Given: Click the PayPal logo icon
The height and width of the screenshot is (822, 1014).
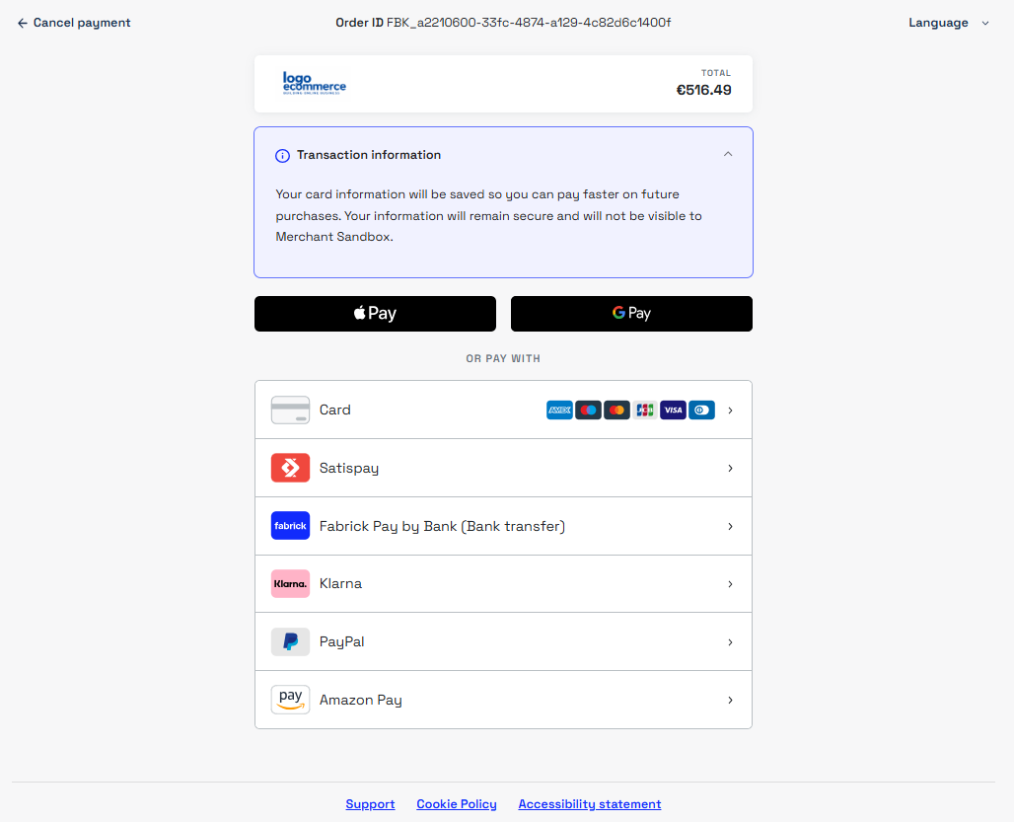Looking at the screenshot, I should tap(290, 641).
